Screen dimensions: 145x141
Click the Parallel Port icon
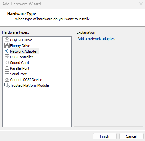[x=7, y=68]
